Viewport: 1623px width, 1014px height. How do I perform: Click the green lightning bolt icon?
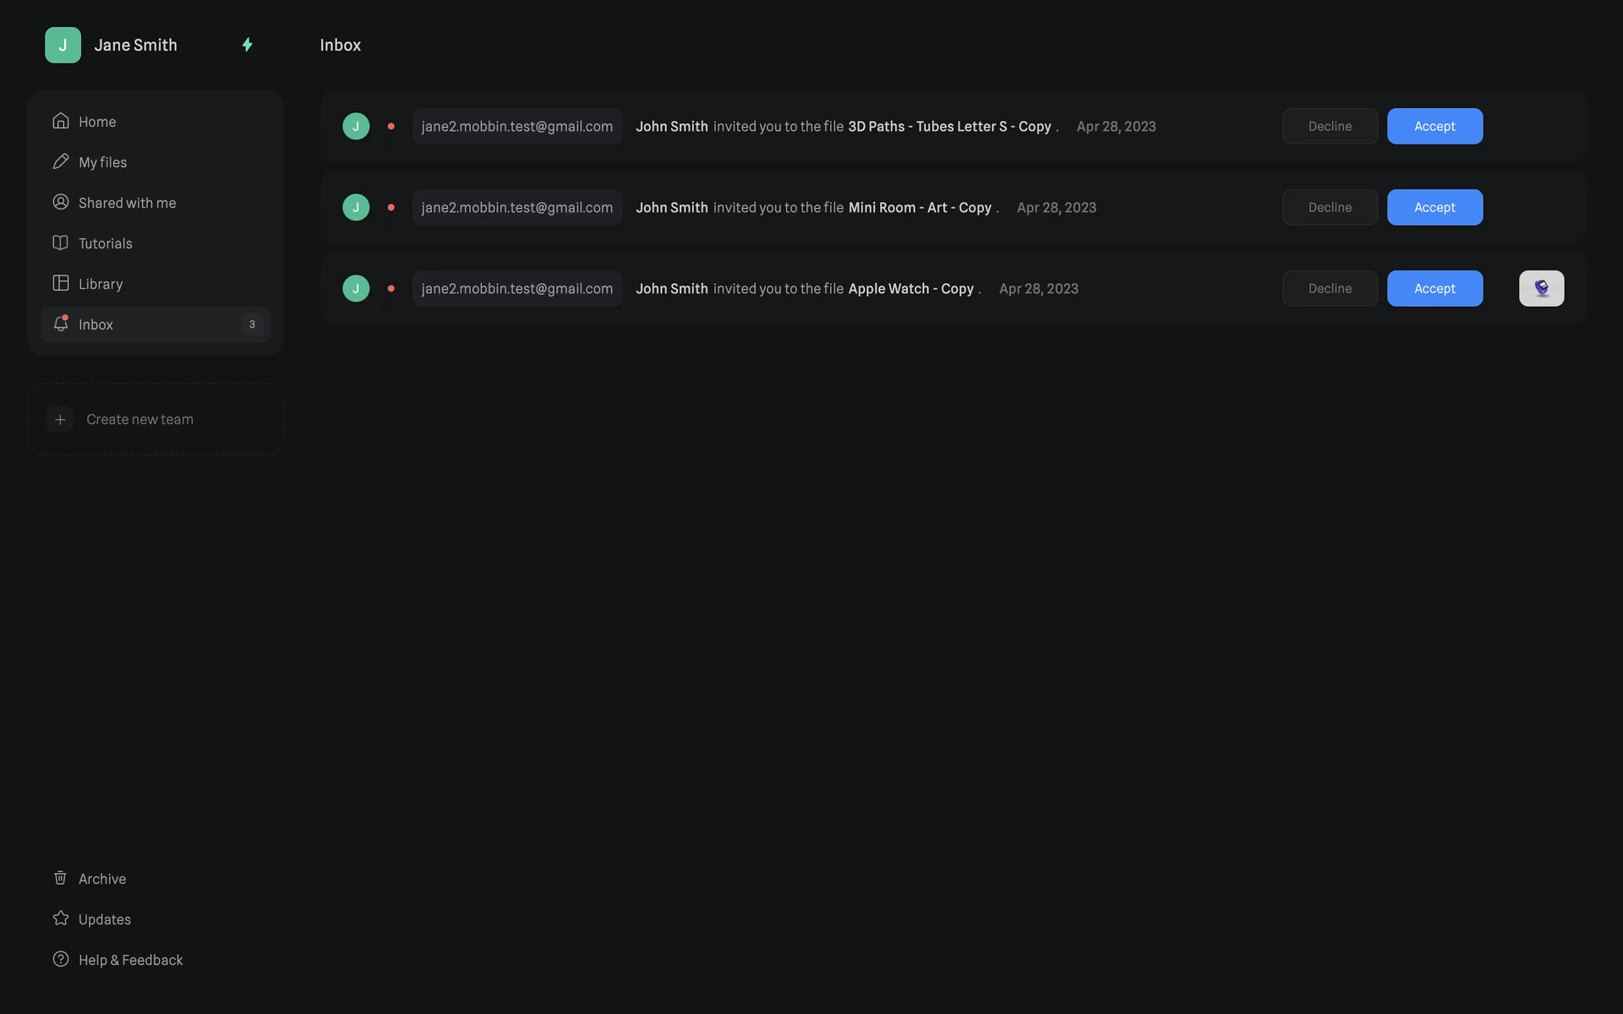pos(247,45)
